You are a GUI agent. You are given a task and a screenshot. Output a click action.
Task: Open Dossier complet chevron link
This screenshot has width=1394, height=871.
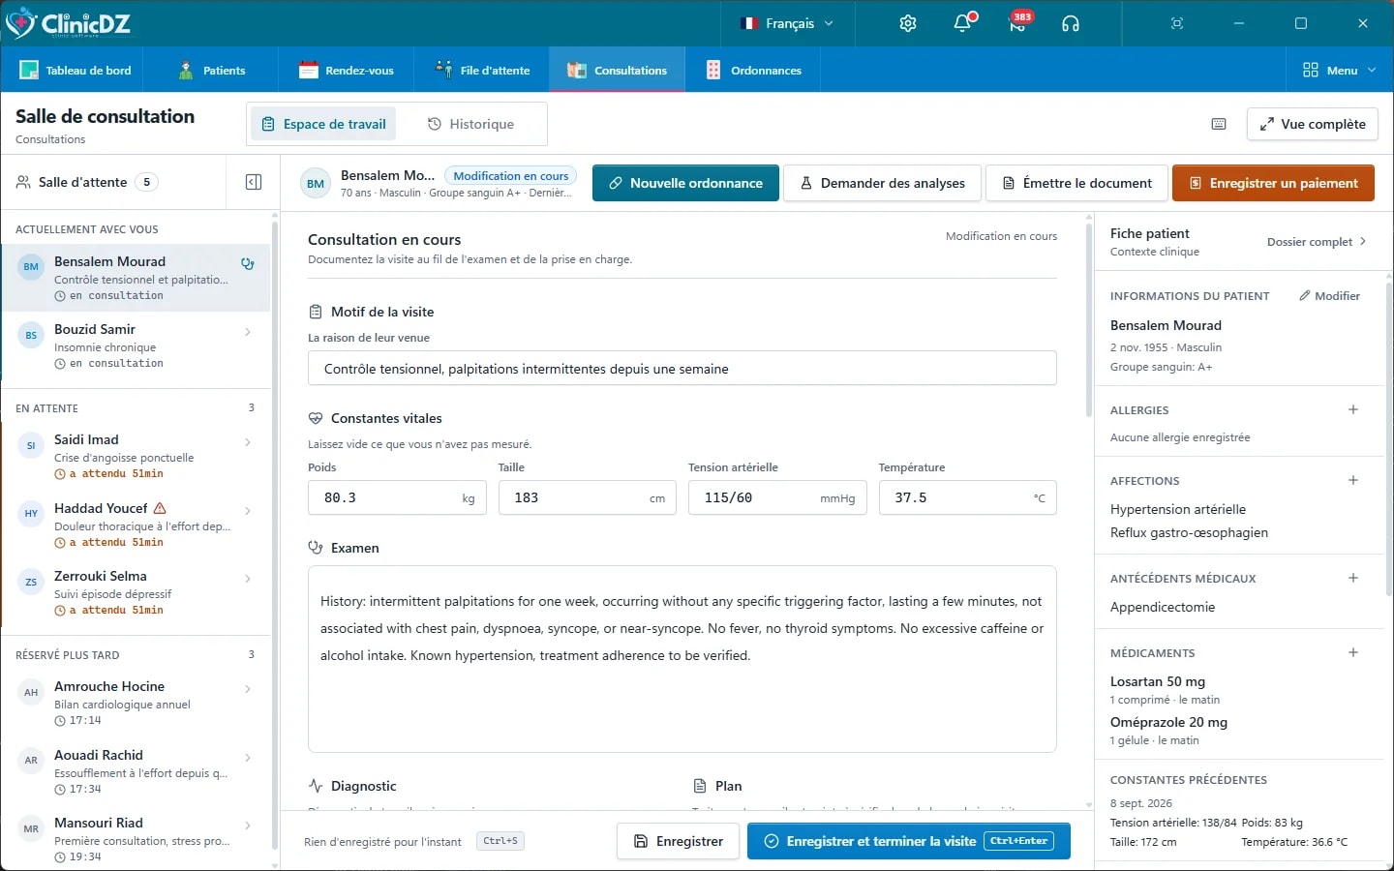[1317, 242]
